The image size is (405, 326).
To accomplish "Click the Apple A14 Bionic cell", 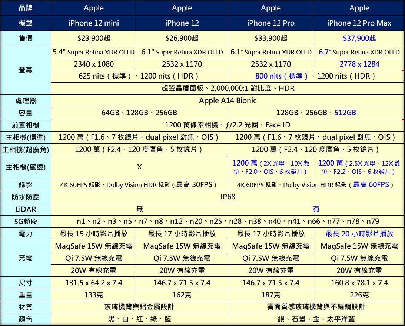I will (228, 100).
